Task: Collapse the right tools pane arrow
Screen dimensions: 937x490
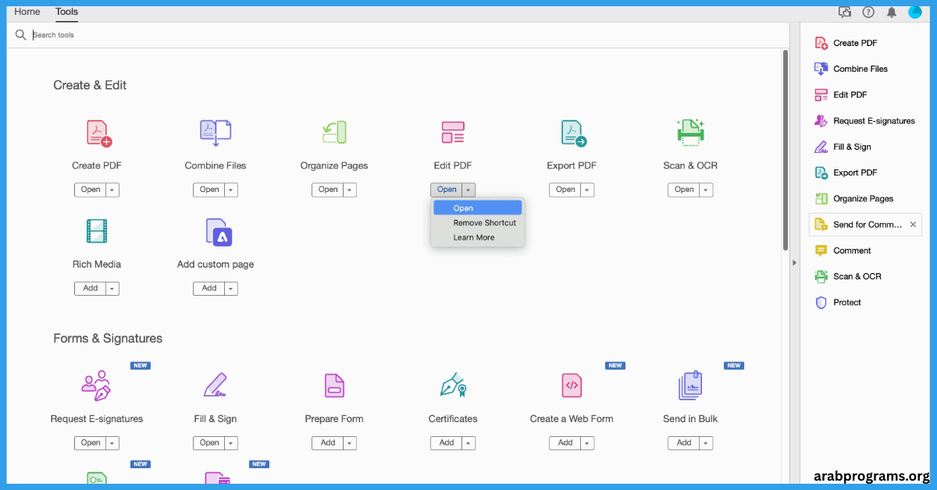Action: tap(794, 263)
